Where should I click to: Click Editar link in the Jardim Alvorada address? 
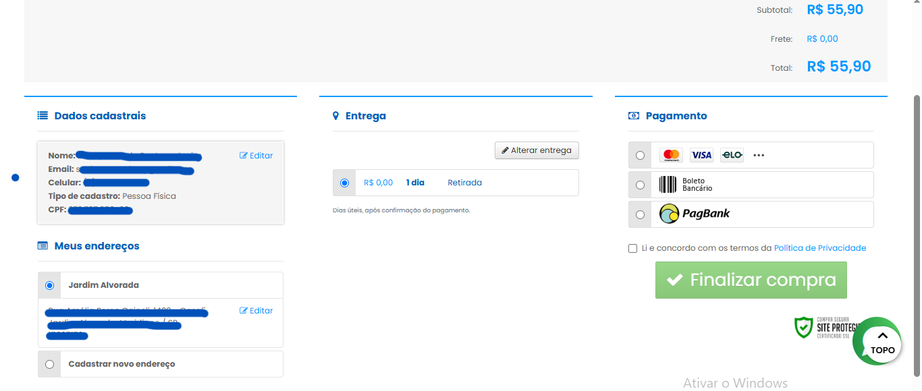[256, 311]
